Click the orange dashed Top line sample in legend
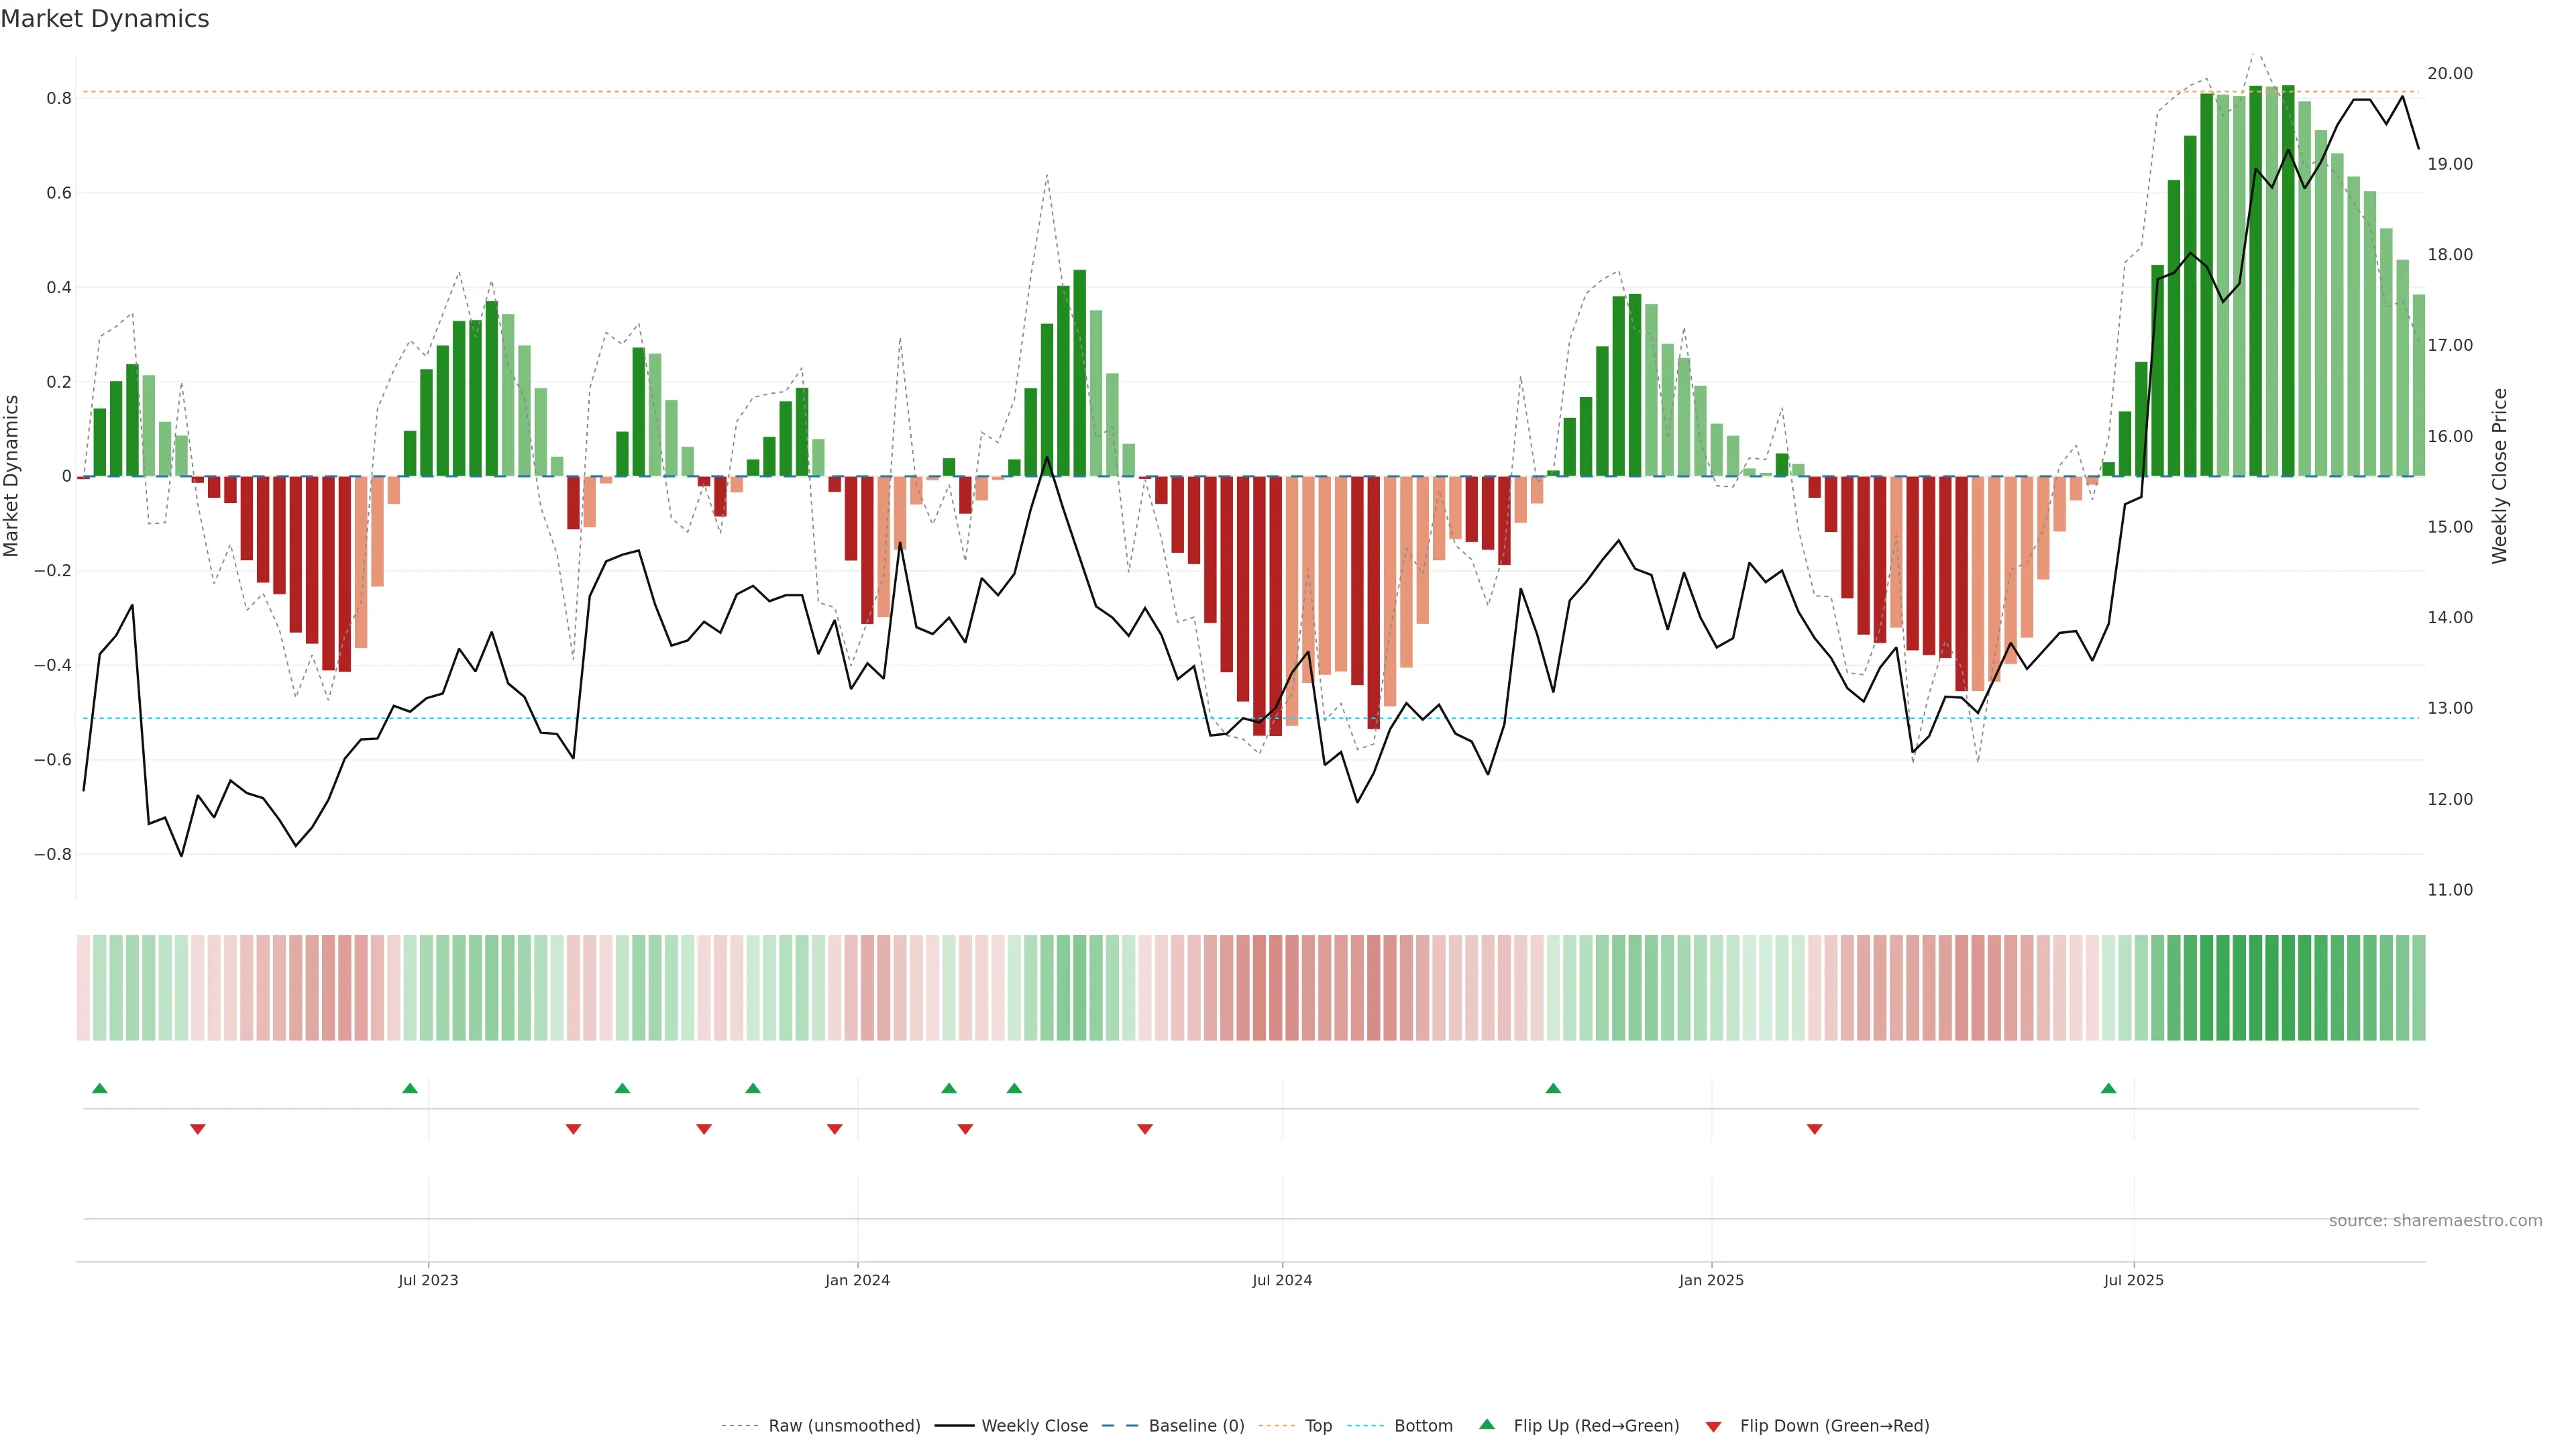 (1276, 1426)
